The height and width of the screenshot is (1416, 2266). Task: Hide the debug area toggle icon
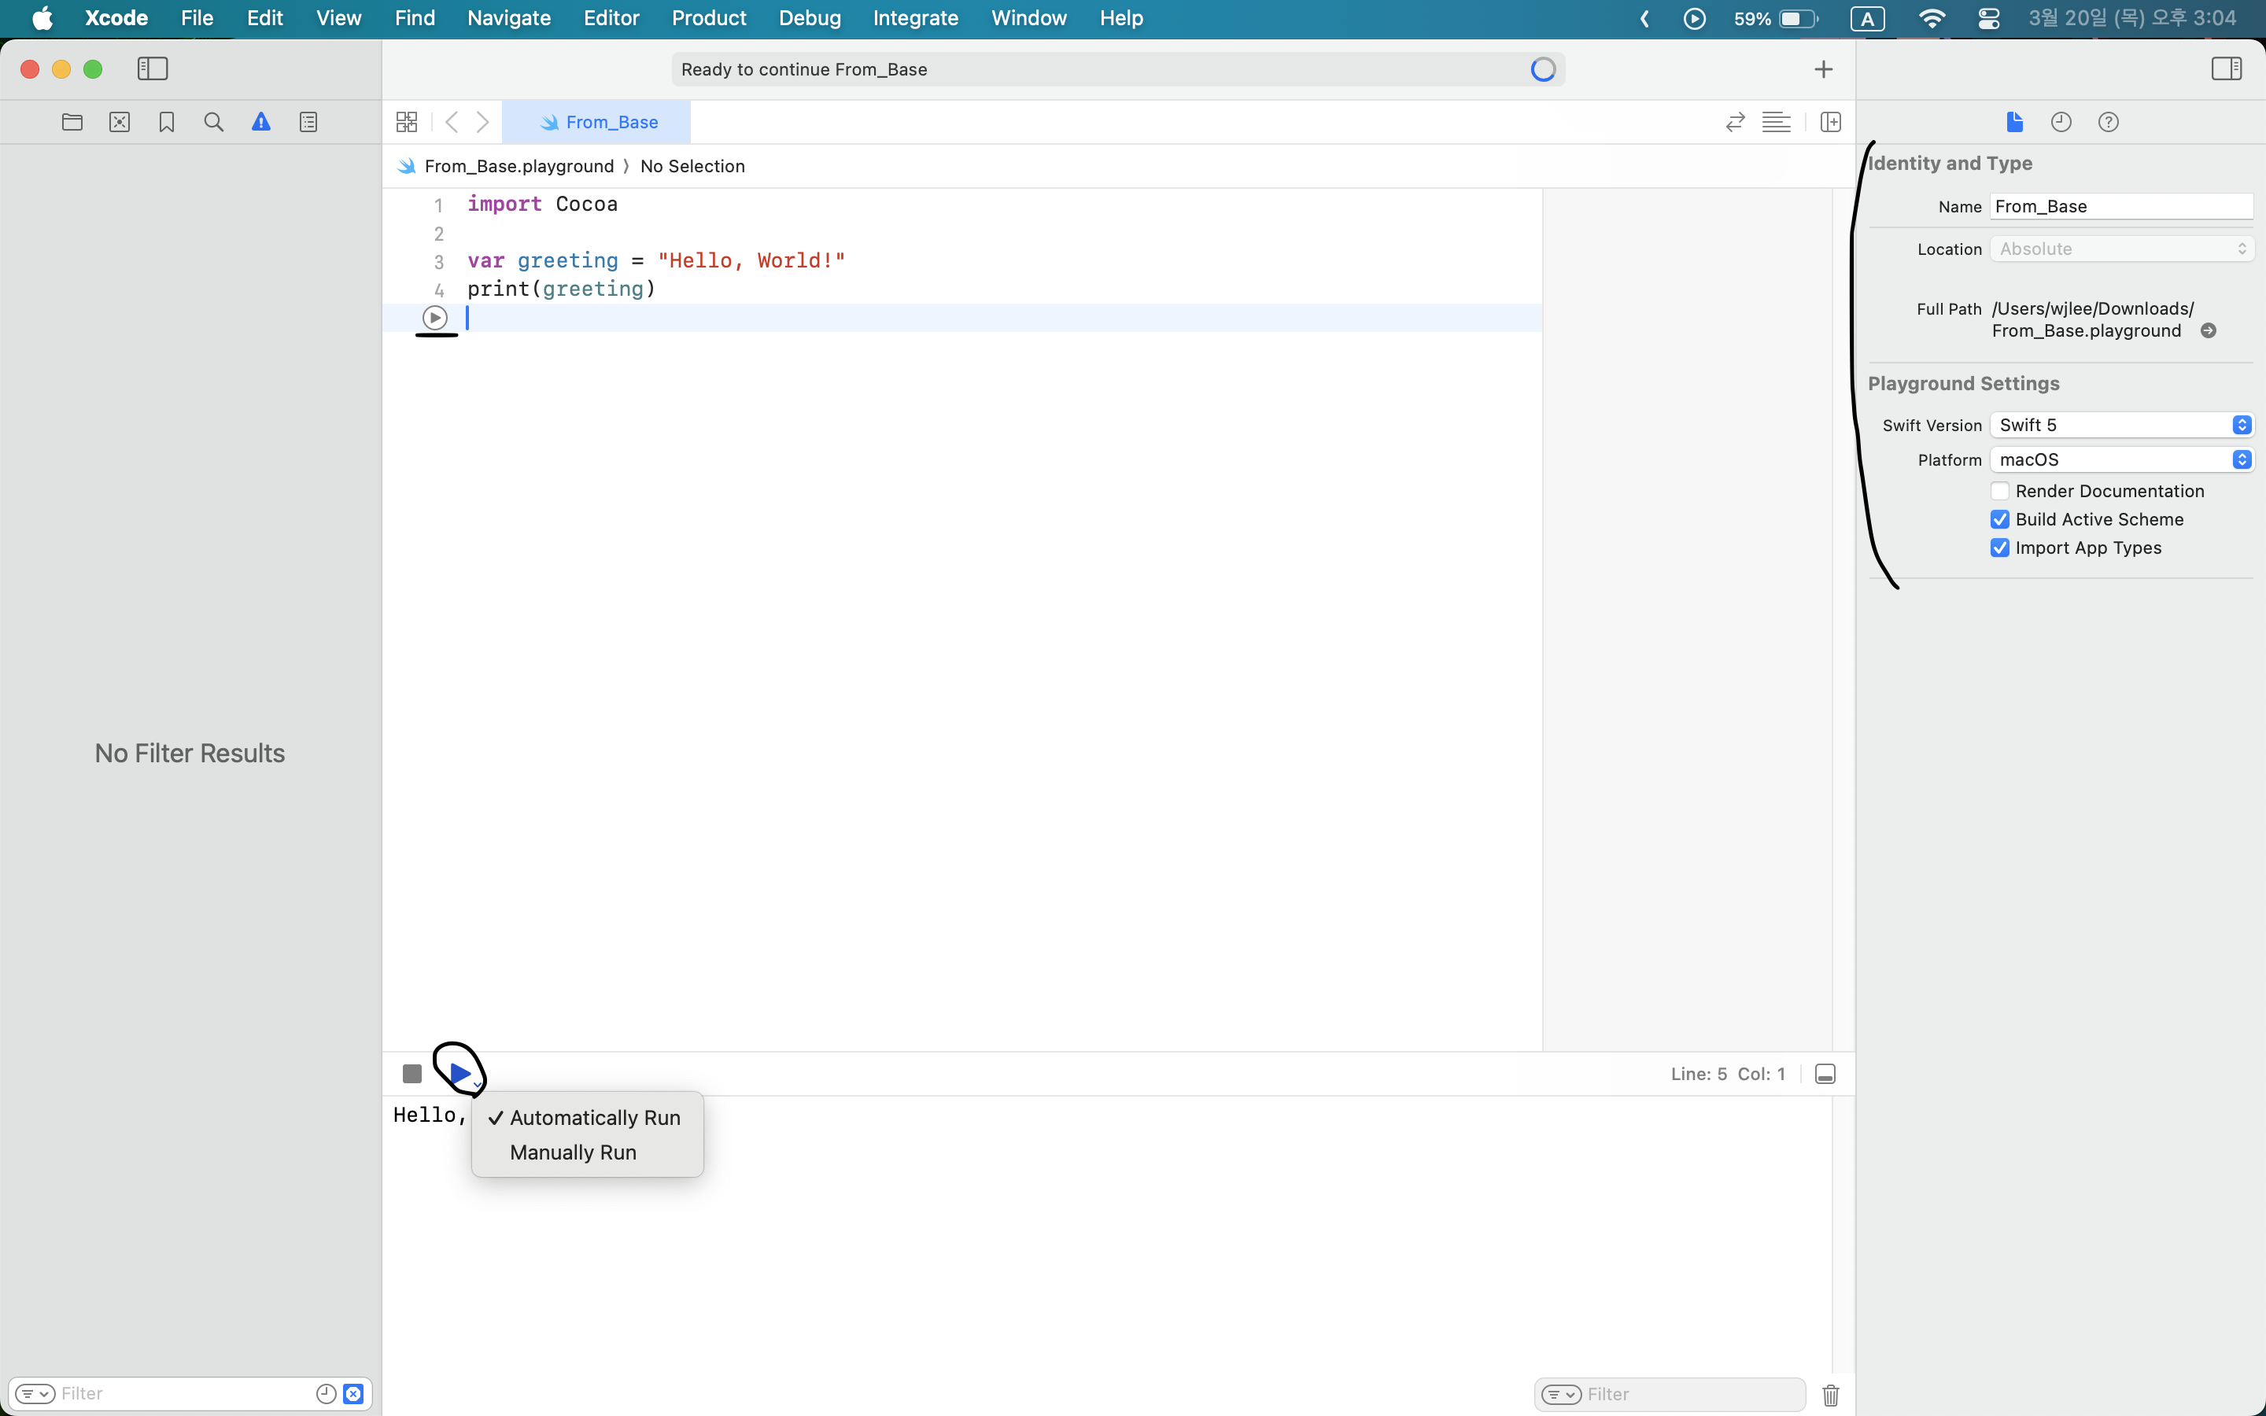pyautogui.click(x=1825, y=1074)
